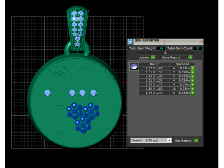Click the 0.028tw weight cell
The width and height of the screenshot is (224, 168).
[x=184, y=72]
